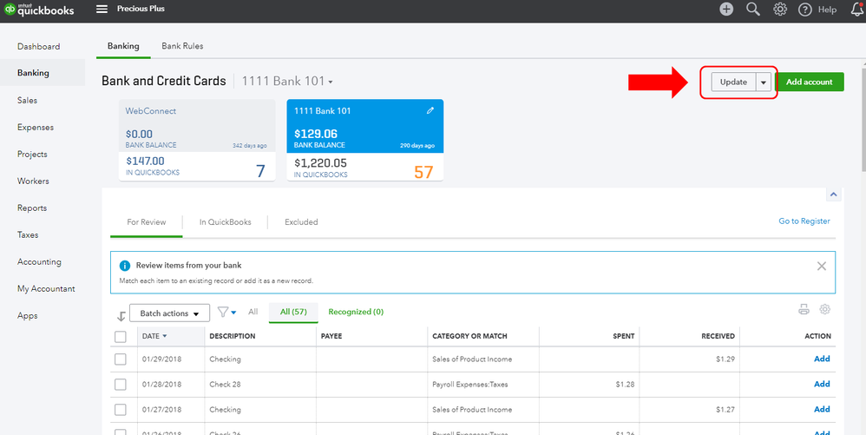This screenshot has width=866, height=435.
Task: Open the Help question mark icon
Action: click(805, 10)
